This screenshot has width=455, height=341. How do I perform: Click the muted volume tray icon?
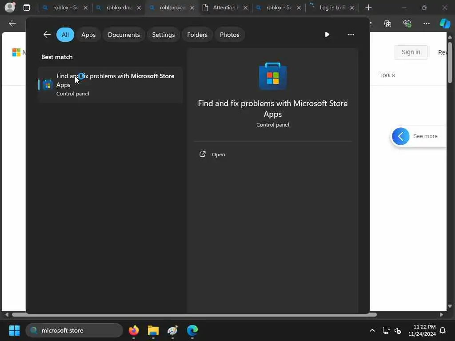pos(398,330)
